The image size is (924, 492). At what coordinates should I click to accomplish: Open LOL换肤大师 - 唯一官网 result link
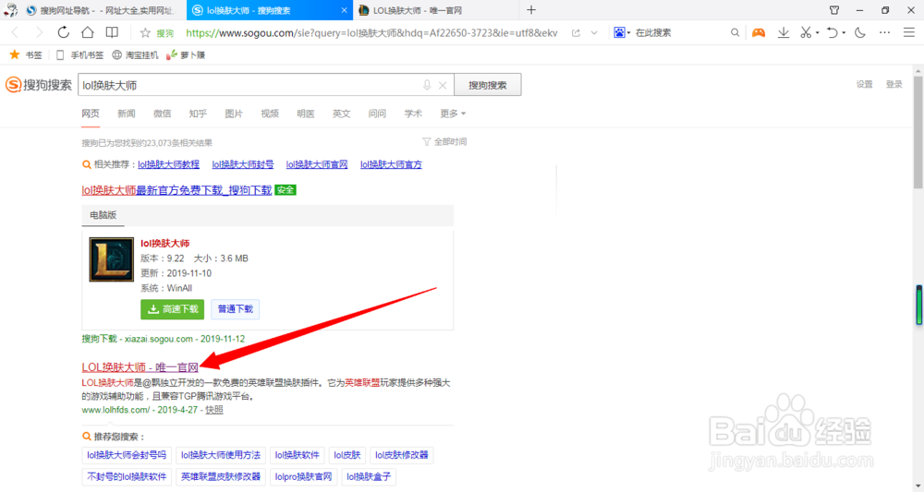pos(140,367)
